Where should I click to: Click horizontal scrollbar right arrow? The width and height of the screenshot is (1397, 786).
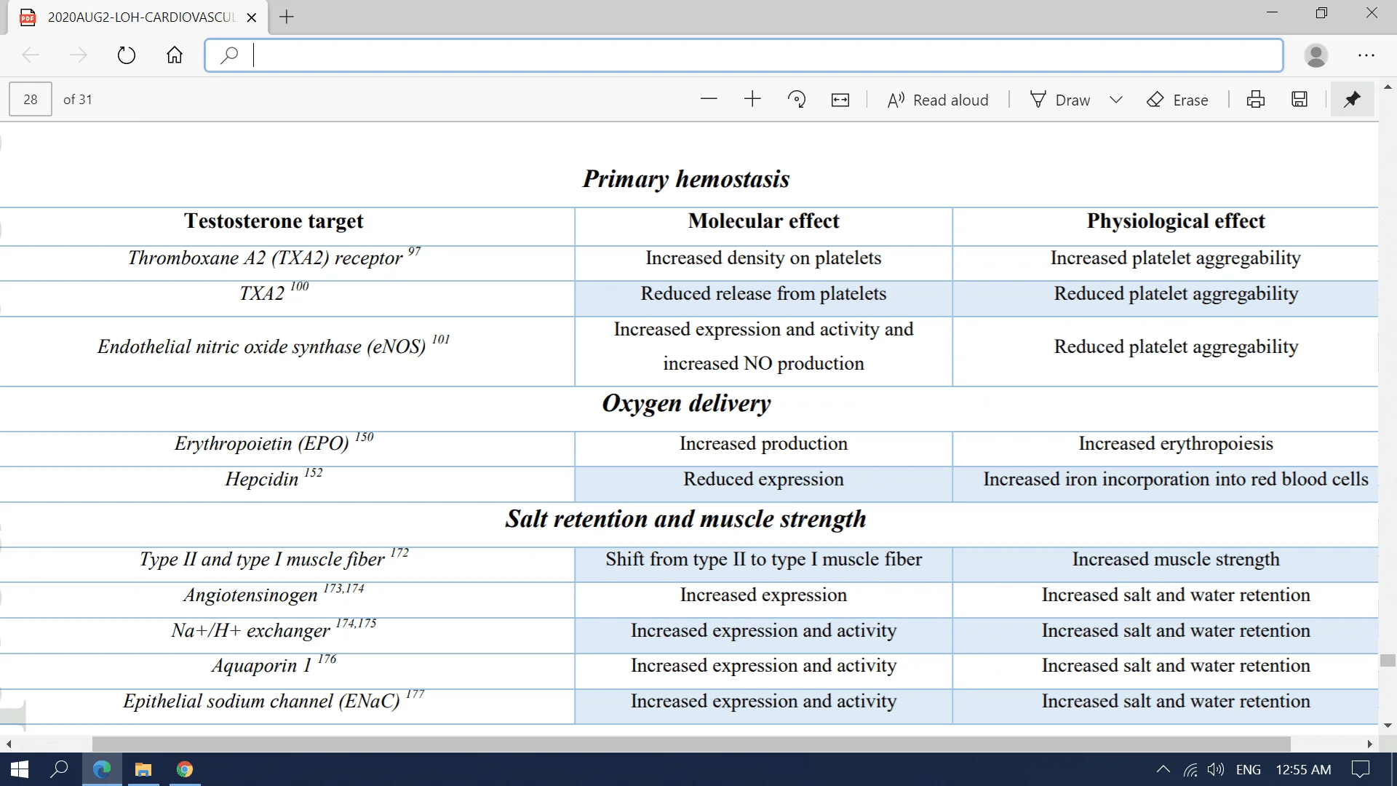point(1370,744)
